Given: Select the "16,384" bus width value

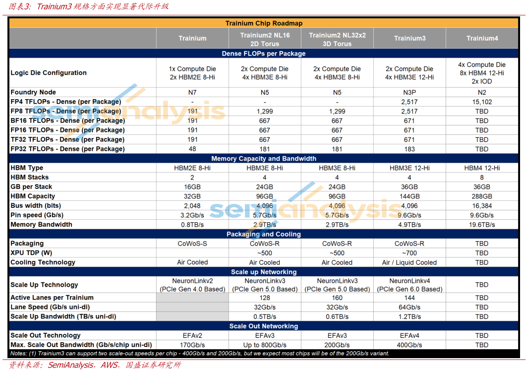Looking at the screenshot, I should click(482, 205).
